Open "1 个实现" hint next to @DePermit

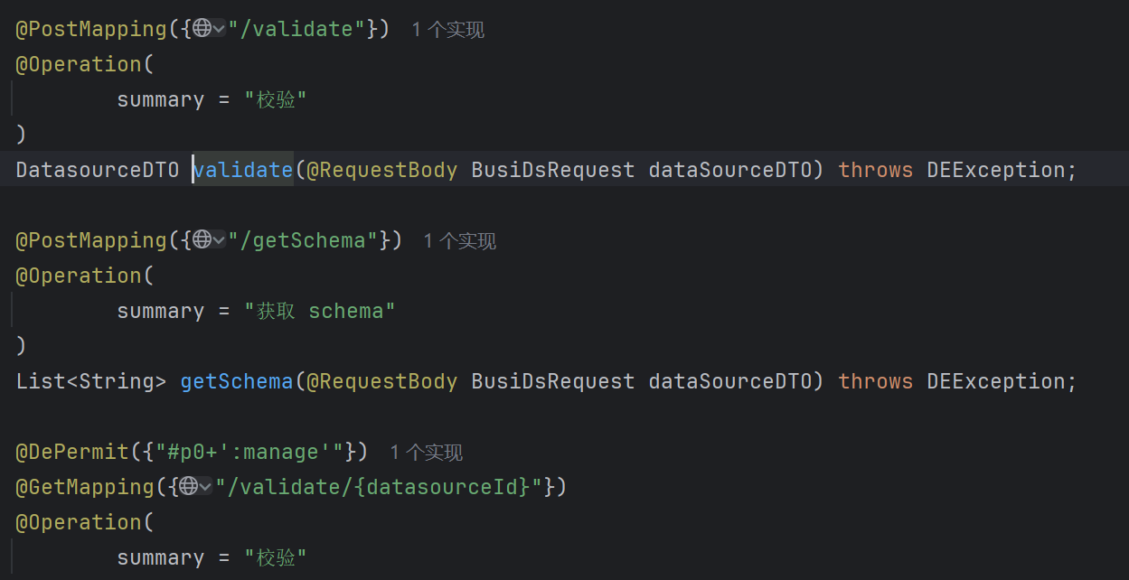click(x=426, y=453)
